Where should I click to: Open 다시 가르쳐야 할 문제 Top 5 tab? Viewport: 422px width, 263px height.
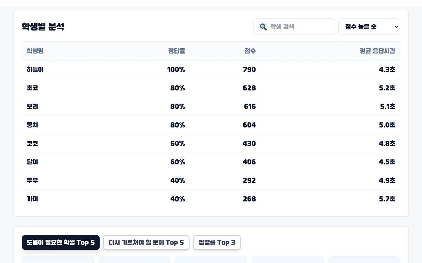coord(146,243)
